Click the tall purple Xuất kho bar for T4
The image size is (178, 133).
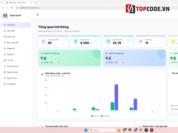click(116, 97)
